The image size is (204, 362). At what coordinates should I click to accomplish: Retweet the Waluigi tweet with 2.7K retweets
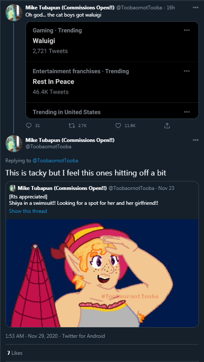pyautogui.click(x=71, y=125)
